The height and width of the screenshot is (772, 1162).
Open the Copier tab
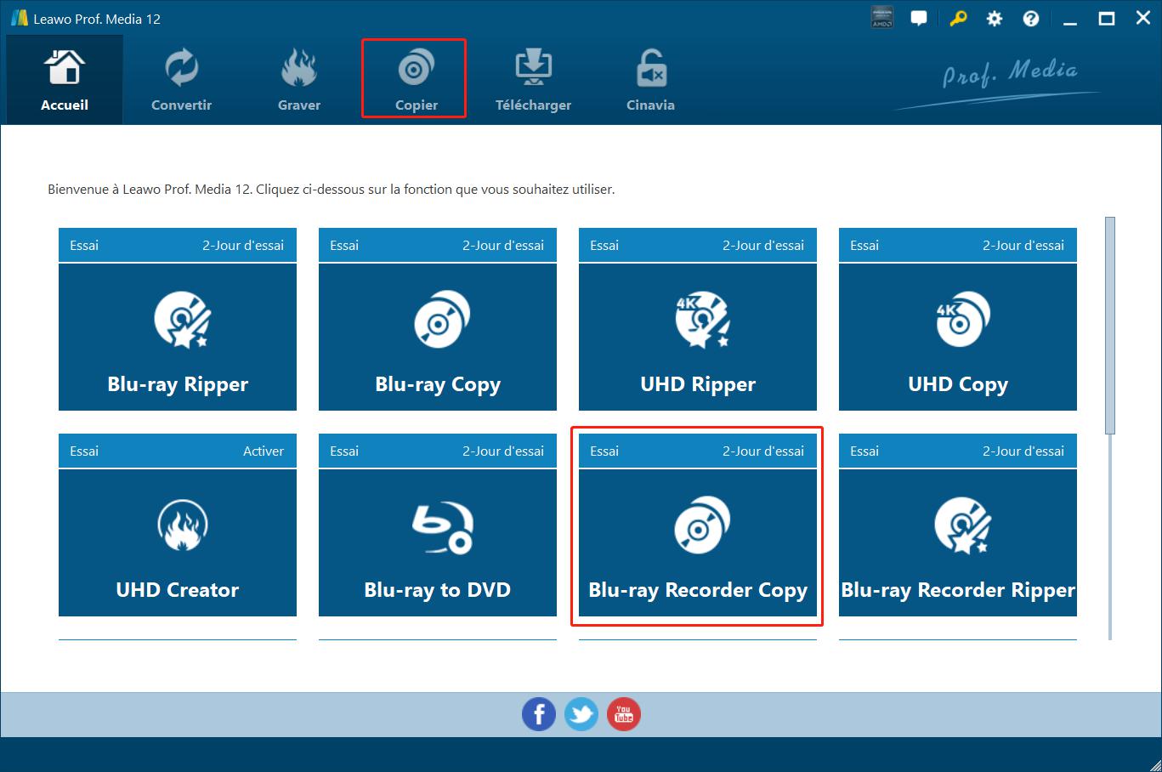point(416,81)
